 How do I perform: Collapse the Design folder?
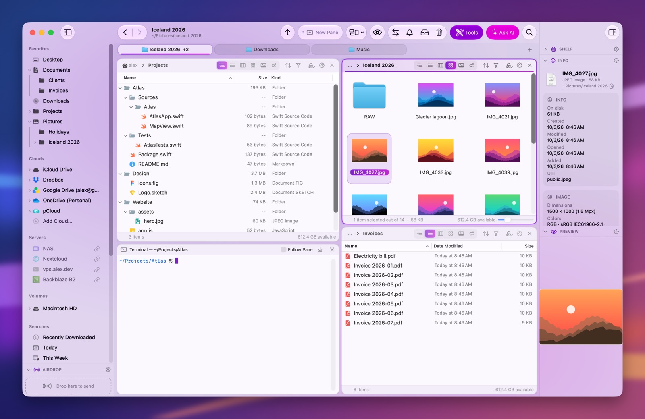point(120,174)
